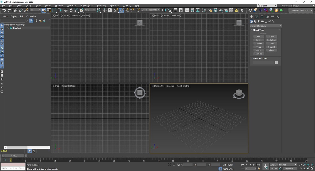Open the Rendering menu
Viewport: 315px width, 171px height.
point(101,6)
